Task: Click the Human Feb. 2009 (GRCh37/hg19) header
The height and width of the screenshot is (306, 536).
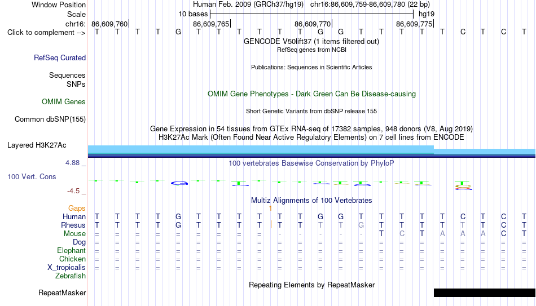Action: [x=248, y=5]
